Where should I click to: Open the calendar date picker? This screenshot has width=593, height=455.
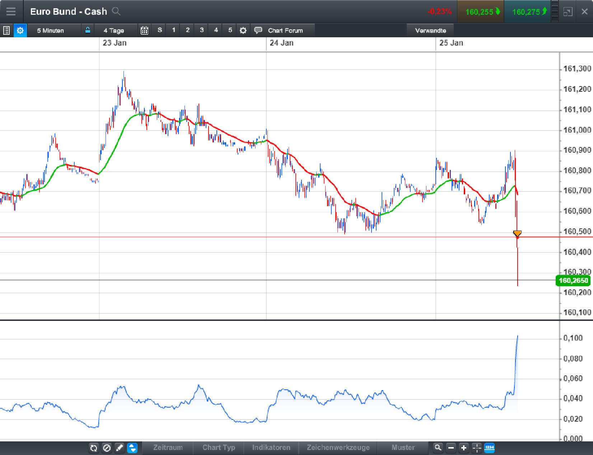[144, 30]
